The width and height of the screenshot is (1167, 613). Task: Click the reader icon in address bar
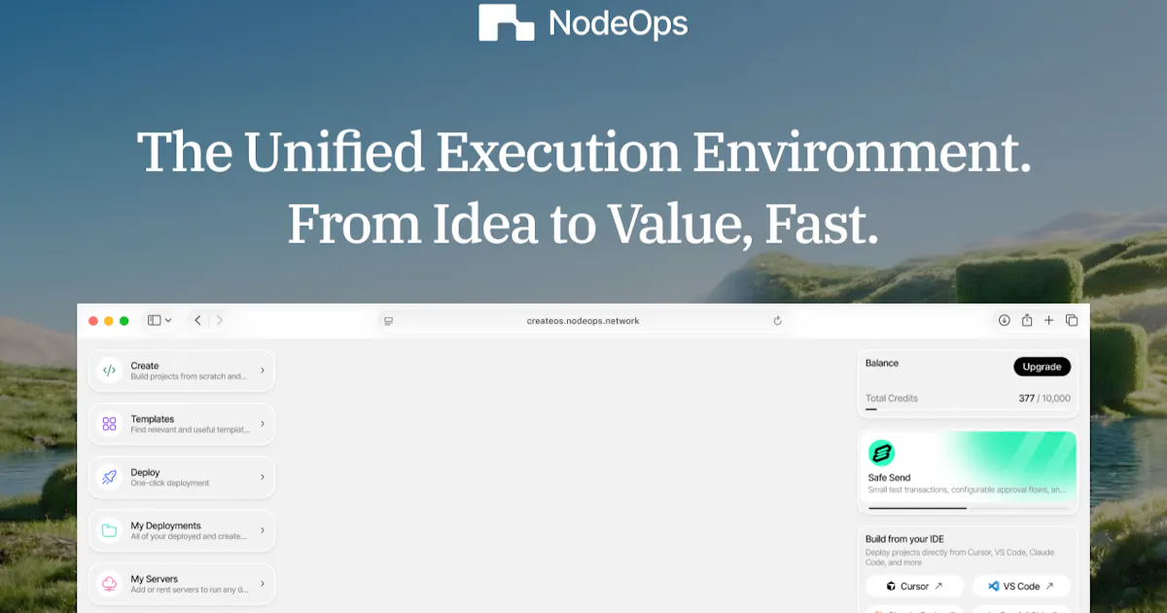[388, 321]
